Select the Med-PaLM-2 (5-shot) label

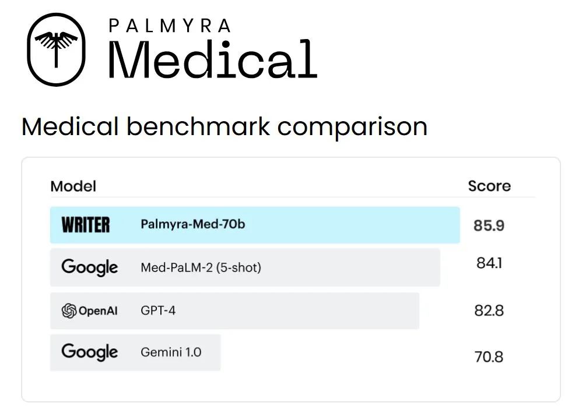click(x=201, y=268)
